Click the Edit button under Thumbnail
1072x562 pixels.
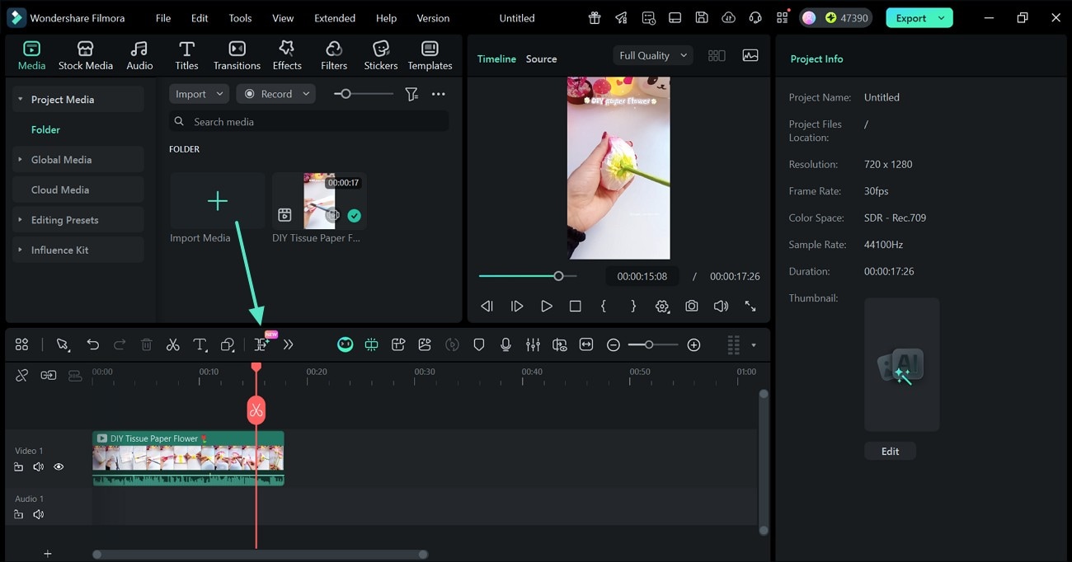click(x=890, y=451)
